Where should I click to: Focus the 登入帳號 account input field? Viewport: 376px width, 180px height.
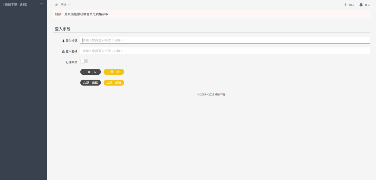tap(225, 40)
